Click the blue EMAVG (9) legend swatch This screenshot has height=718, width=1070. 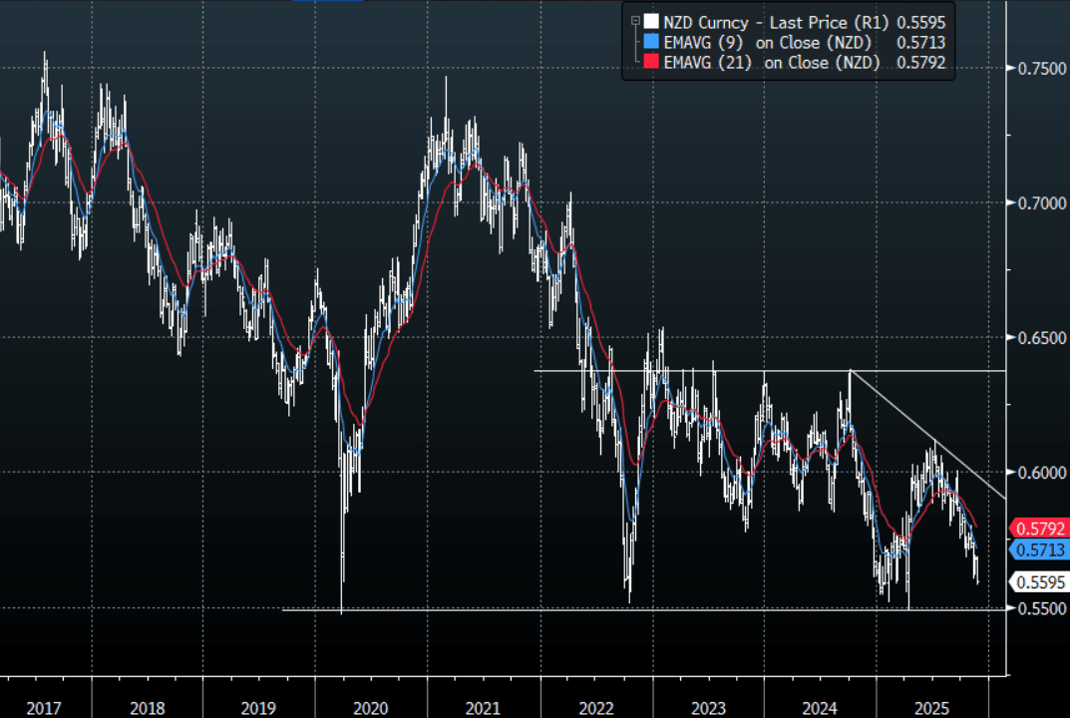[x=651, y=42]
